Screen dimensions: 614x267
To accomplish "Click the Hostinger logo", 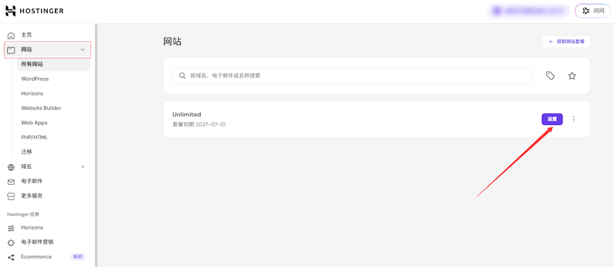I will click(x=35, y=11).
